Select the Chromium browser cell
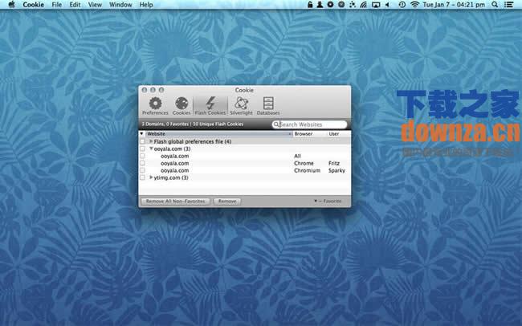Viewport: 522px width, 326px height. tap(307, 170)
